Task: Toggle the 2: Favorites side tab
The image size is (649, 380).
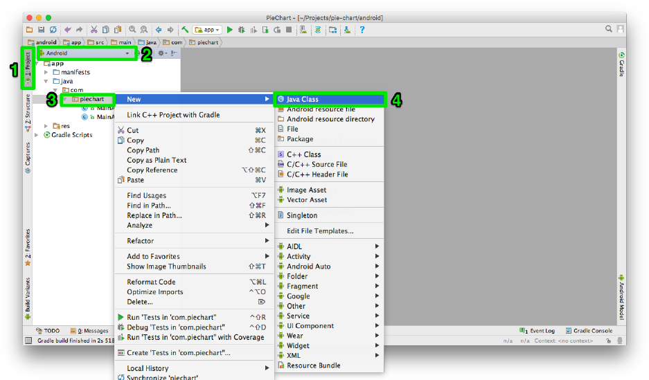Action: point(28,247)
